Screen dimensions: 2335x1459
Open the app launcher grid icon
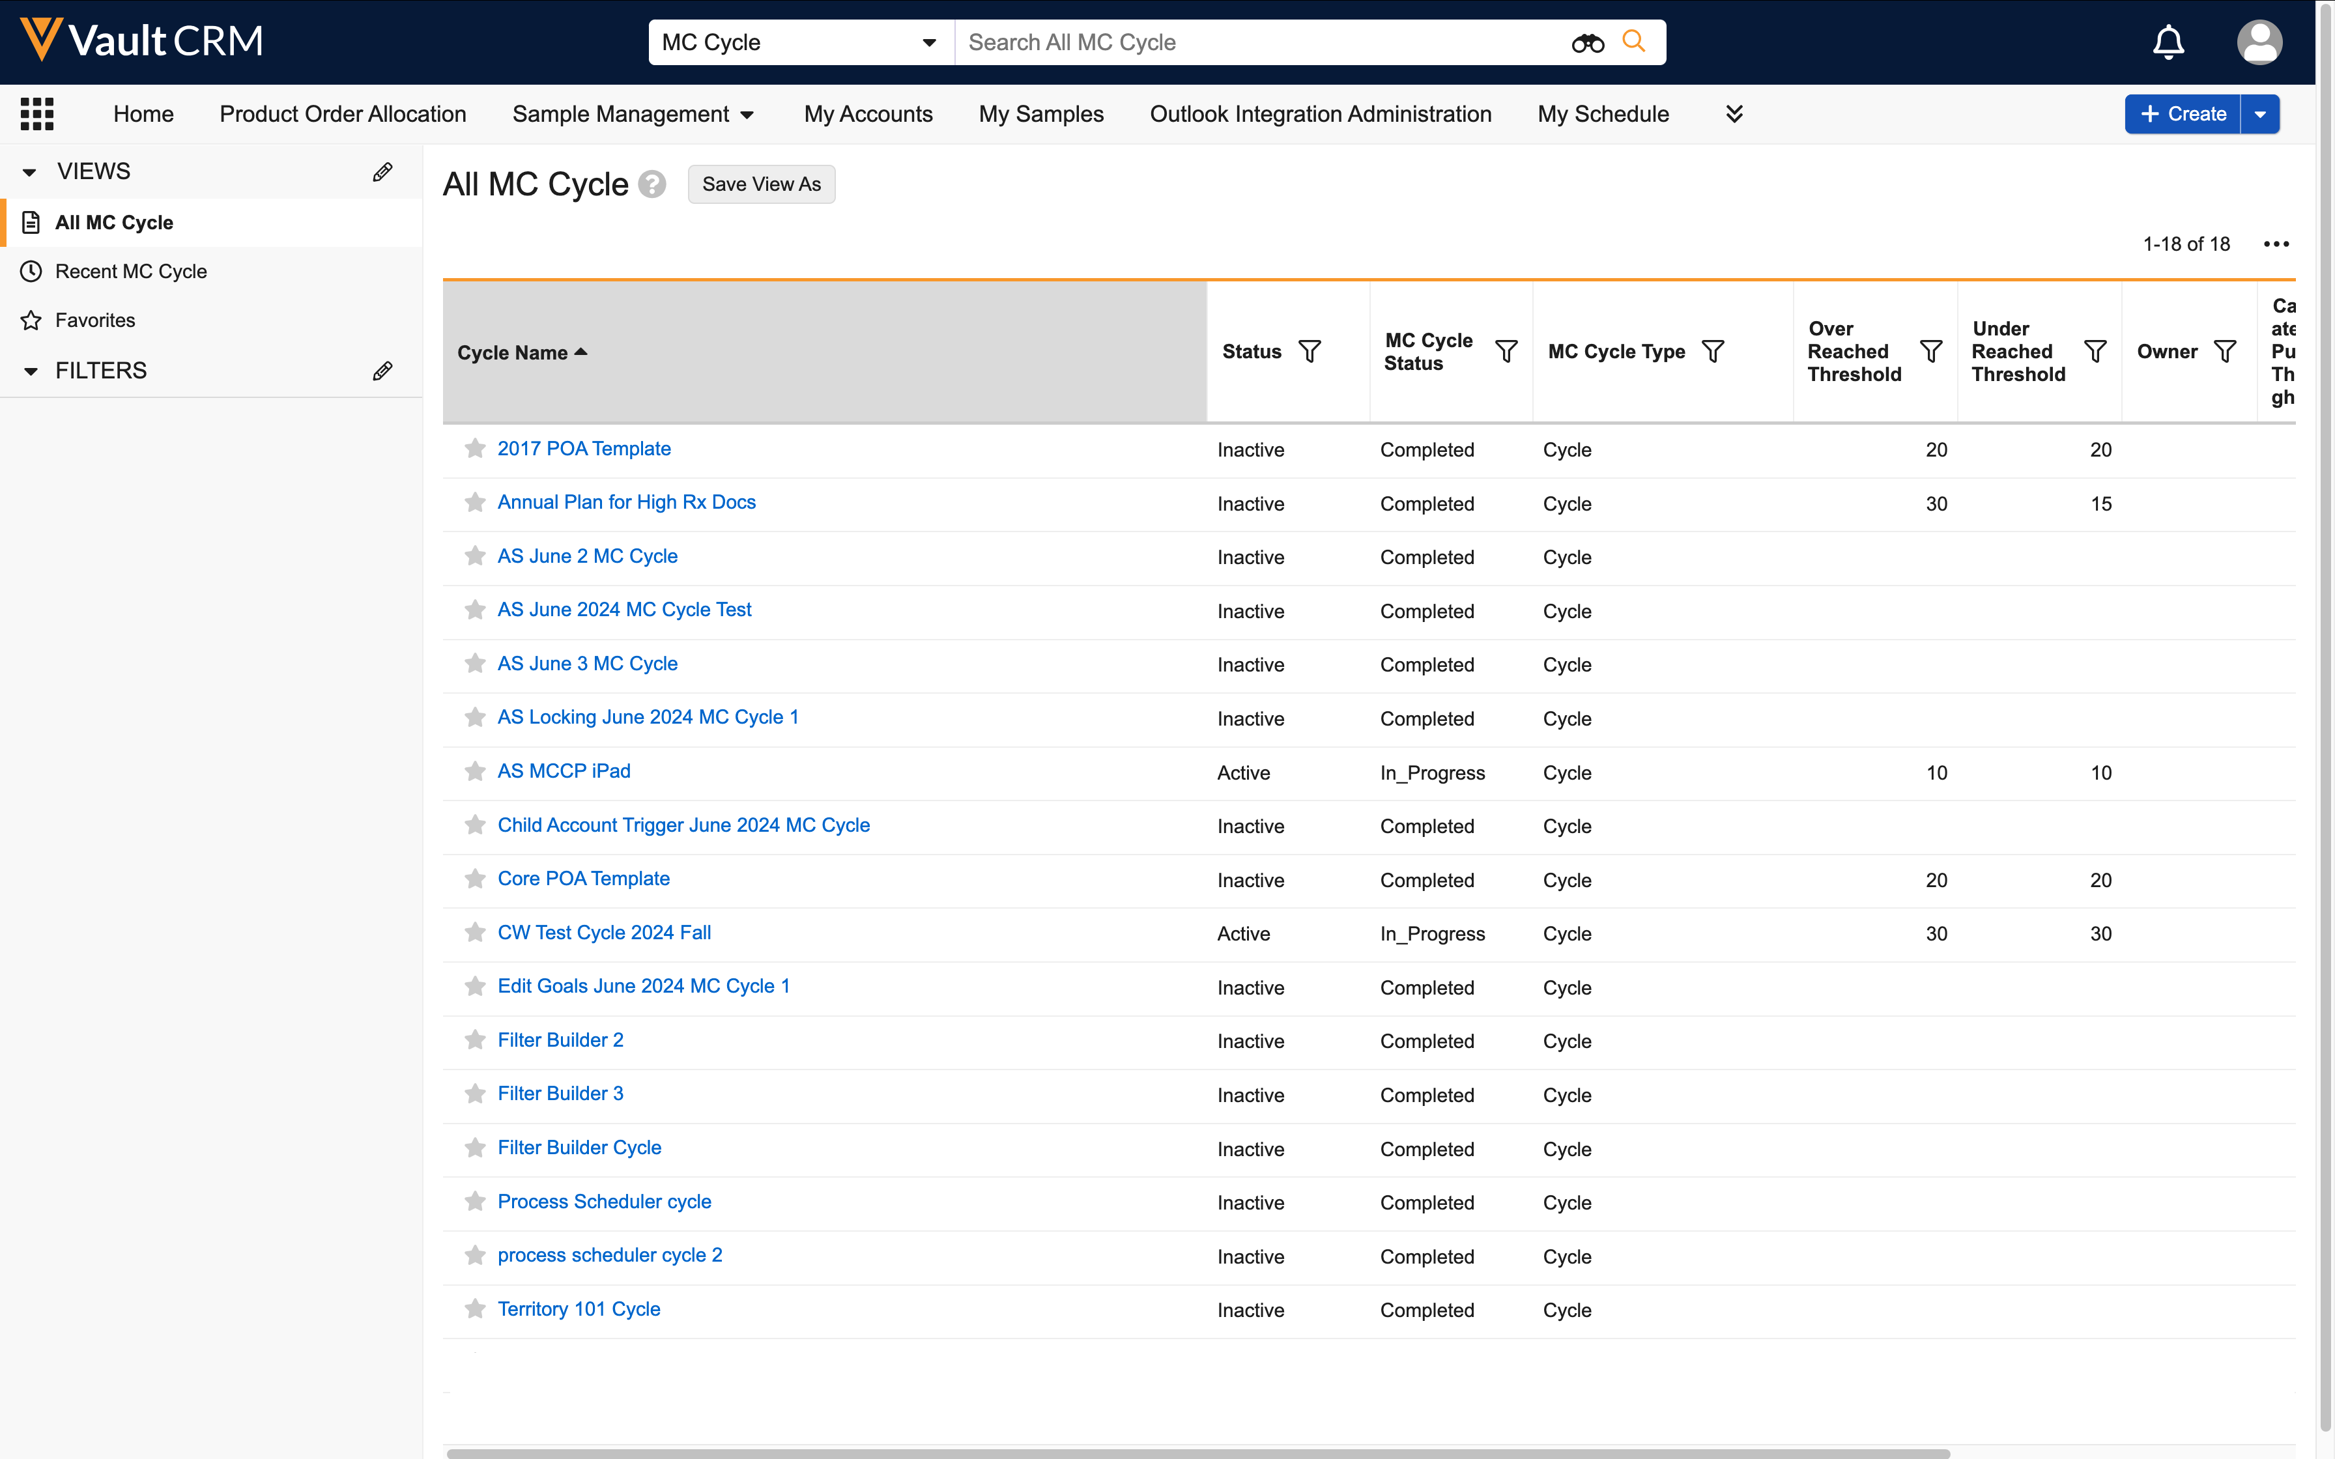[x=36, y=114]
